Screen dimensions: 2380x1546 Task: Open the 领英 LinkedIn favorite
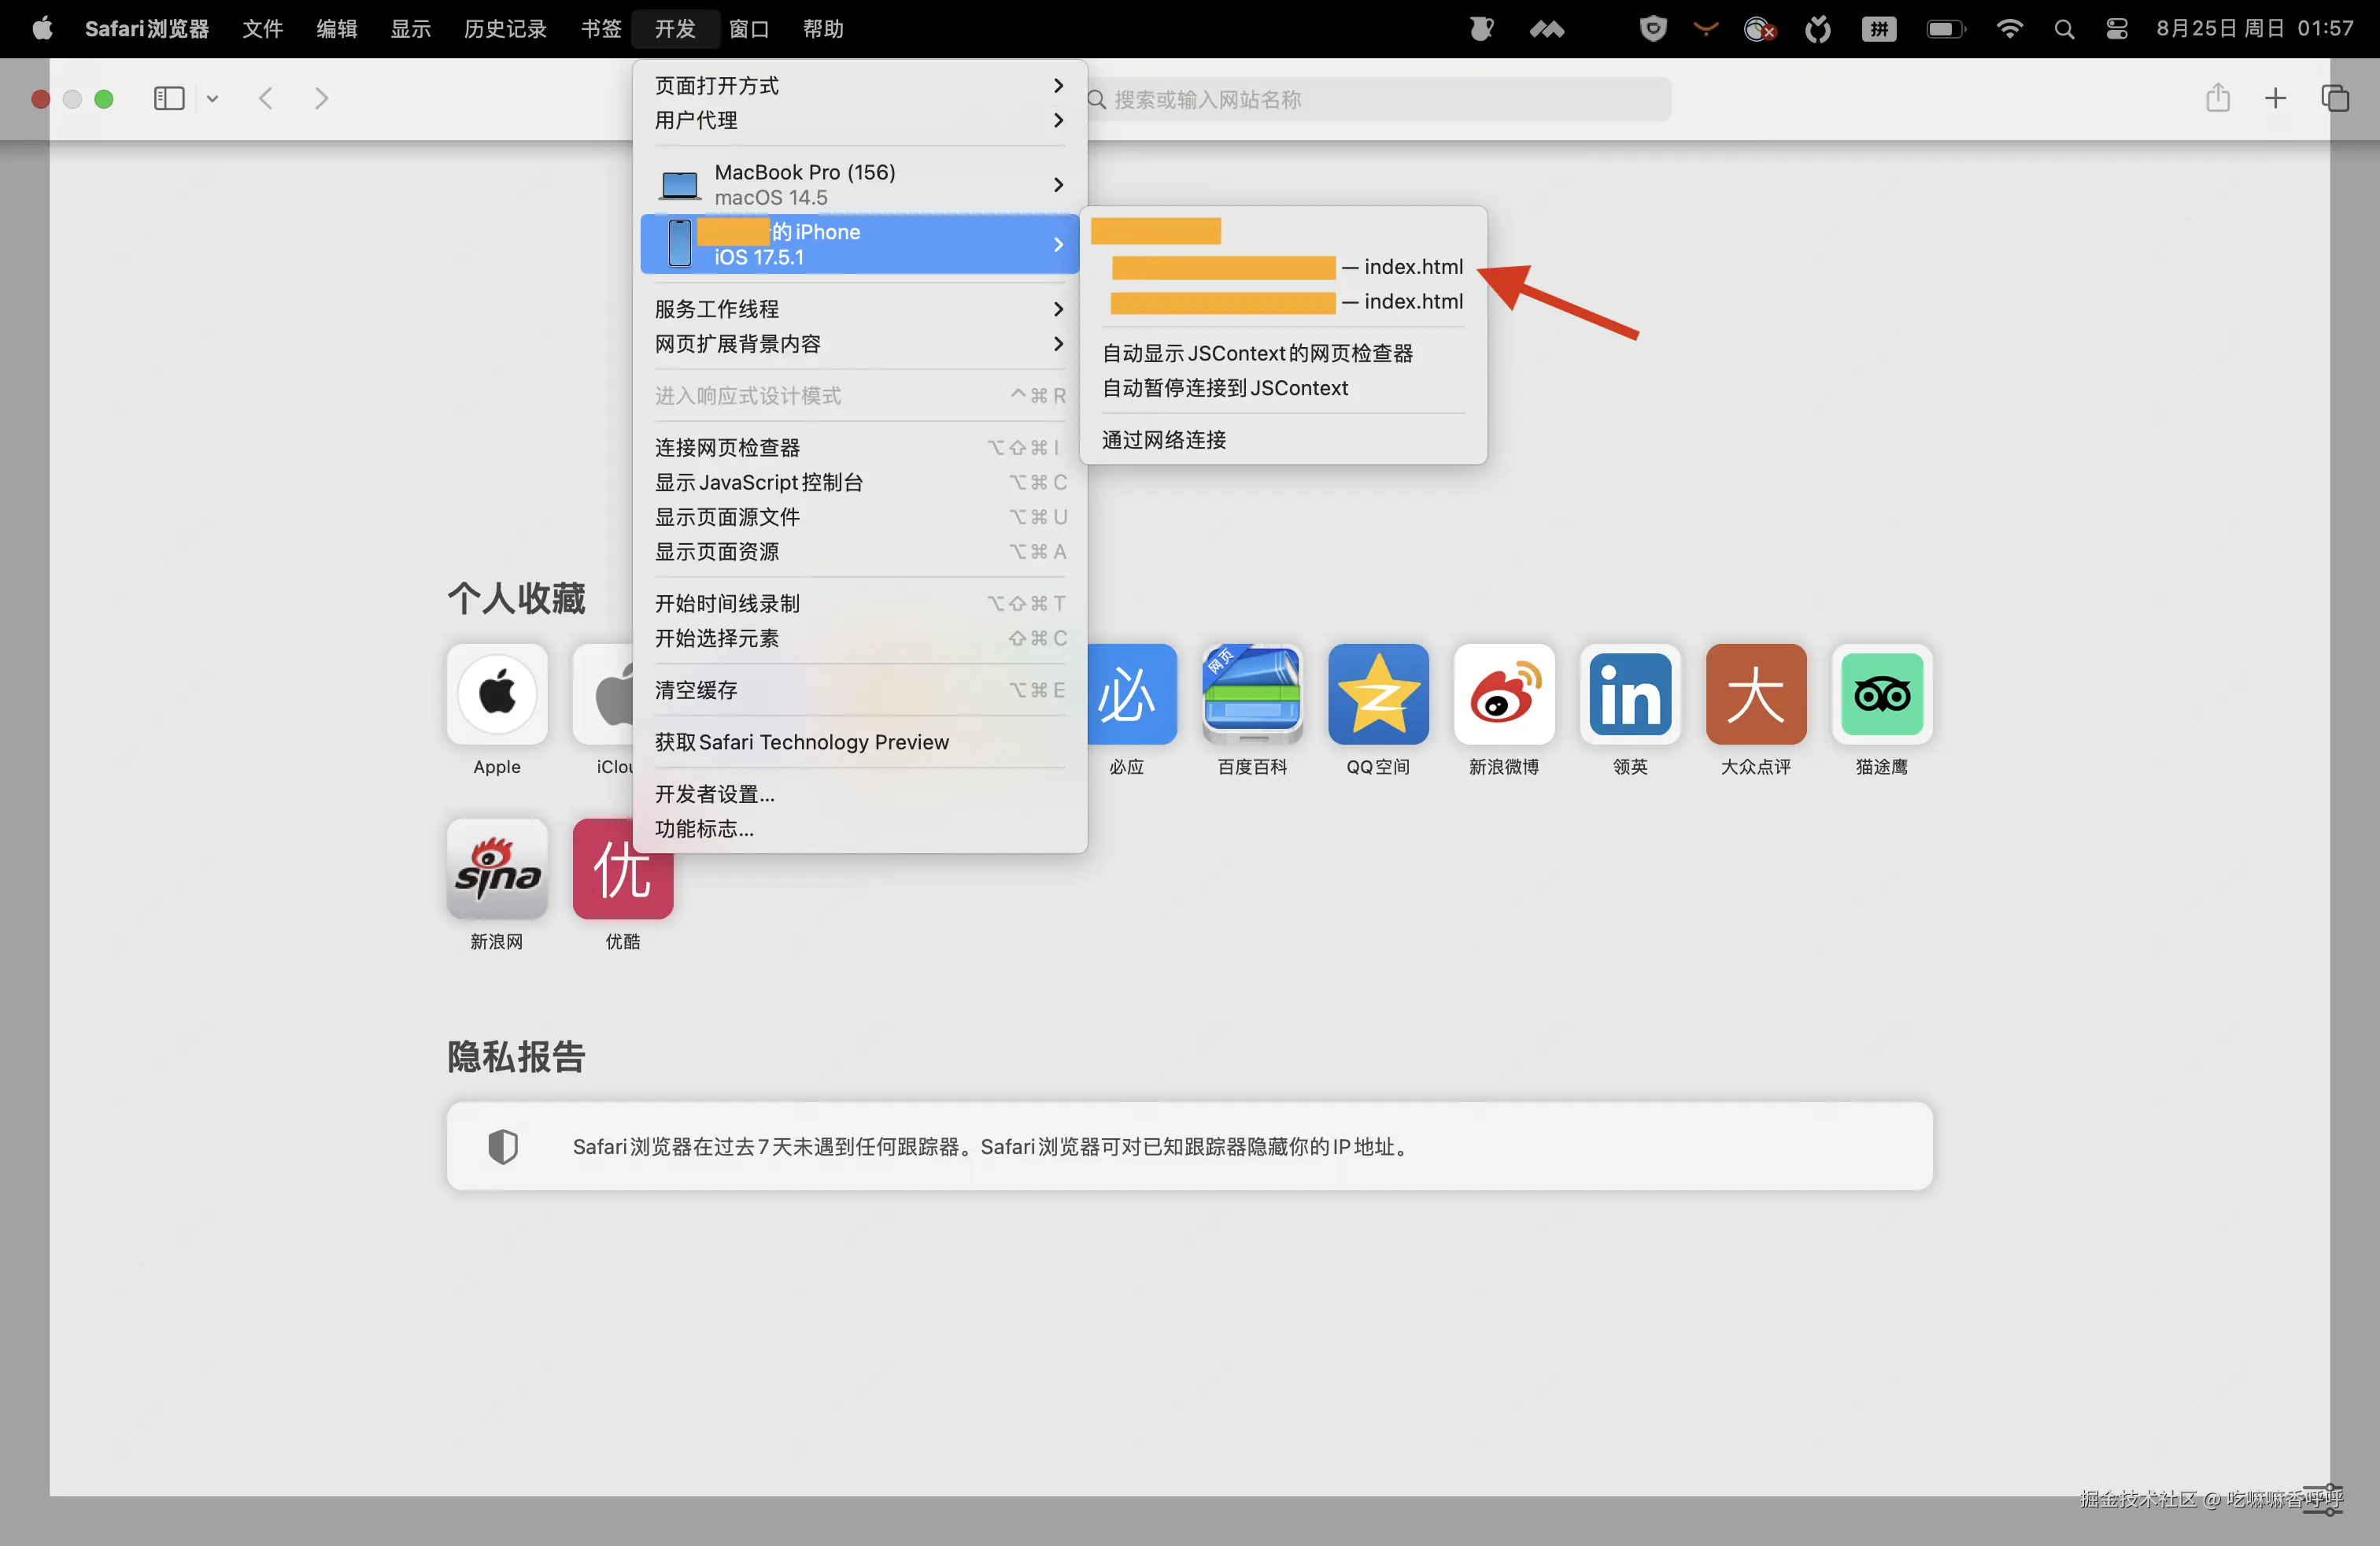[1629, 695]
